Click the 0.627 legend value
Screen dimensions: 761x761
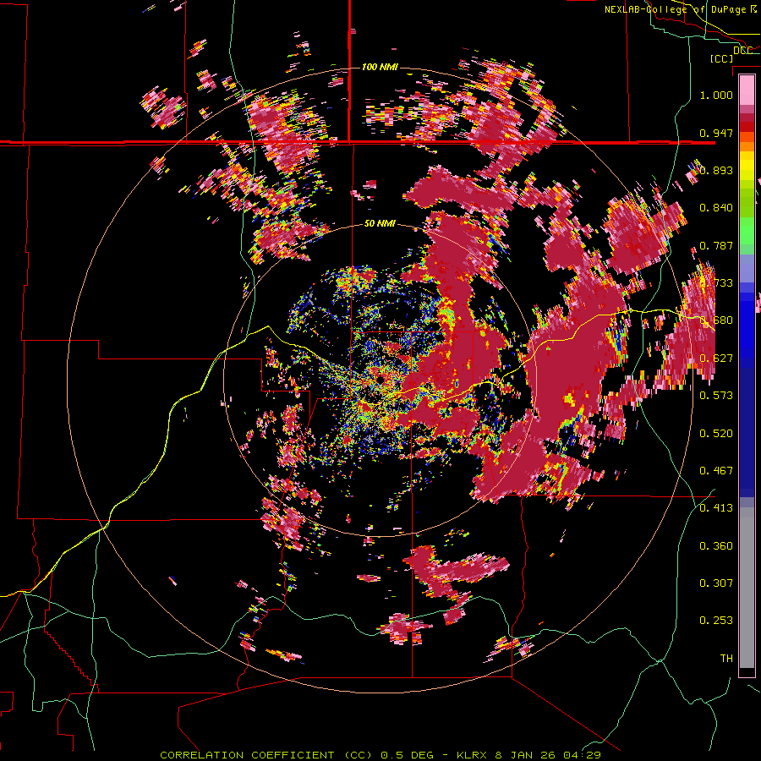[716, 359]
